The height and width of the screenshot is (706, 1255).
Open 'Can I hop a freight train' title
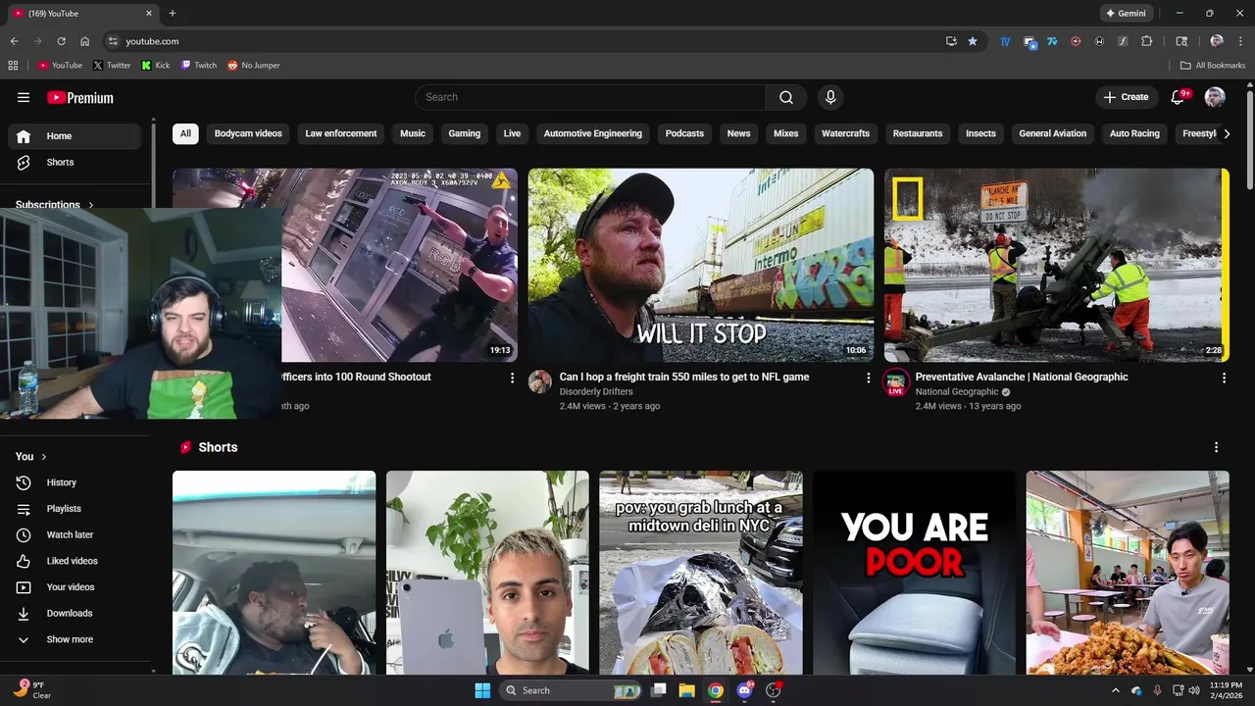pyautogui.click(x=684, y=377)
